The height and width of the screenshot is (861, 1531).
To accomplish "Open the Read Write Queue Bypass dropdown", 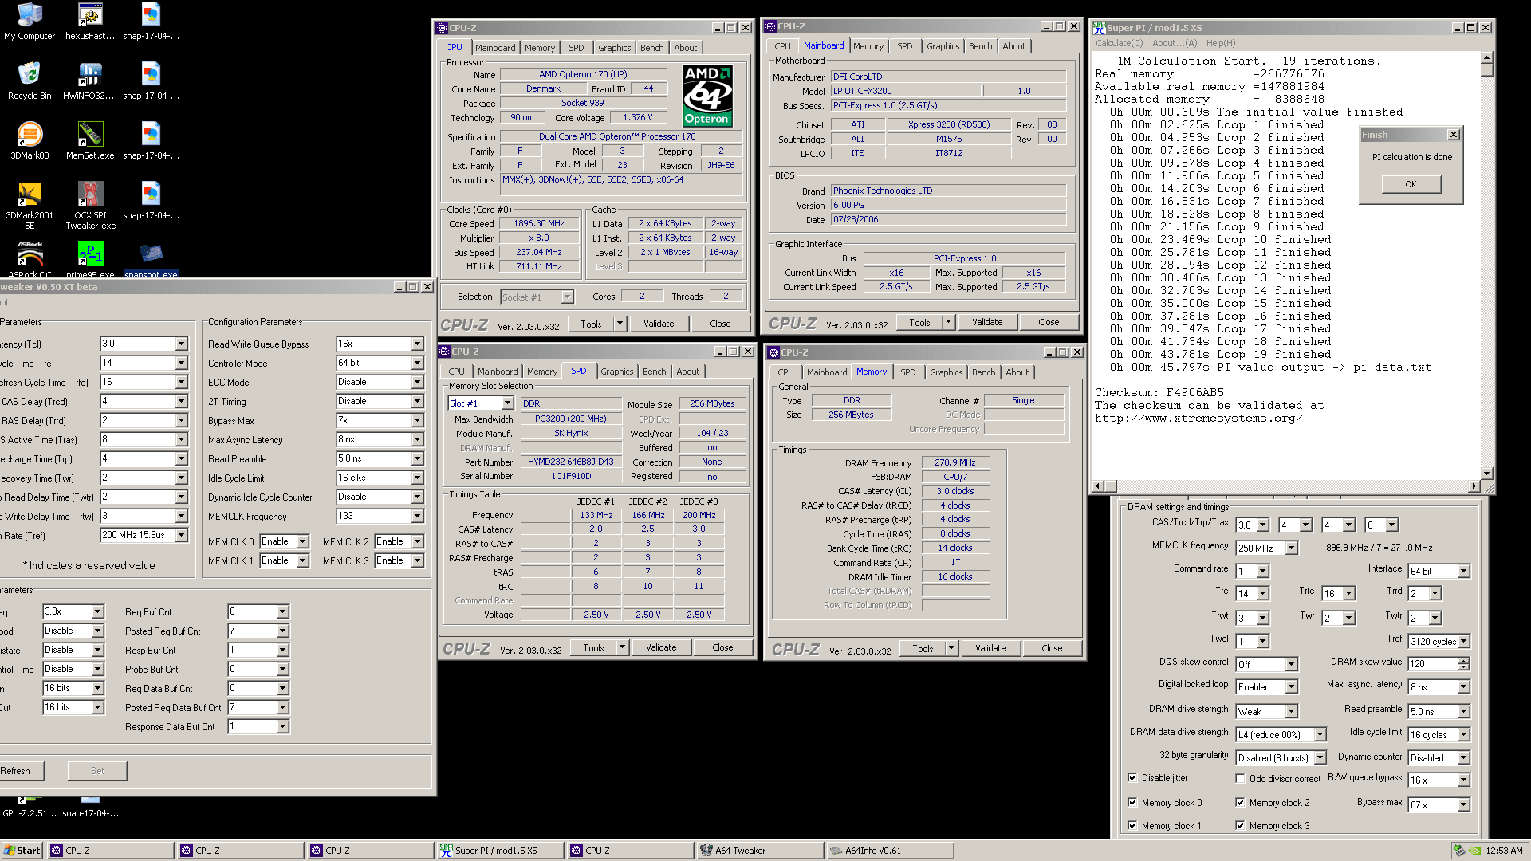I will (417, 344).
